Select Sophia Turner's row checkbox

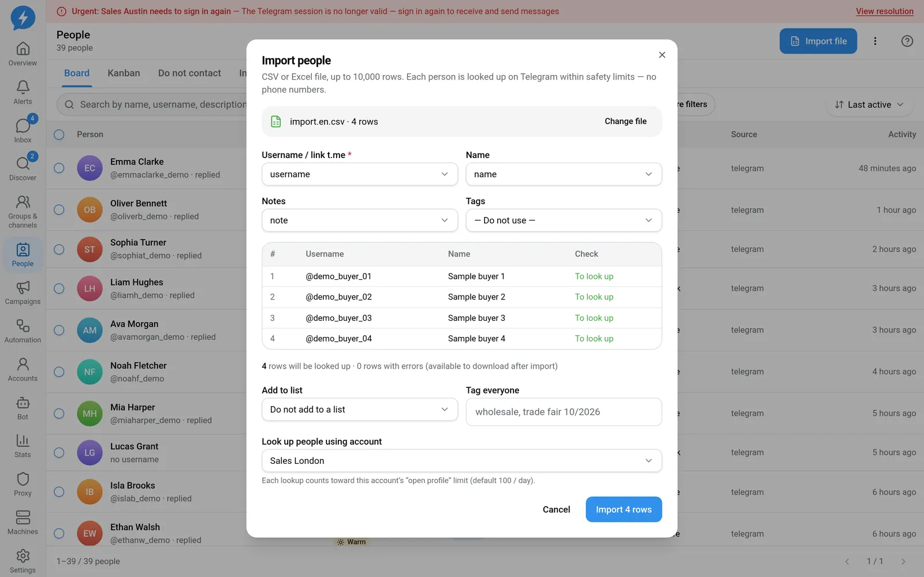[59, 249]
